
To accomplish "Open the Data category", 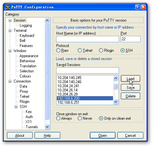I will 23,86.
